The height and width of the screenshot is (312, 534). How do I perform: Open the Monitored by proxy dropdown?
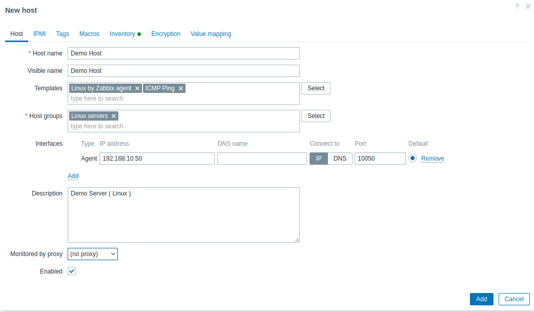coord(93,254)
